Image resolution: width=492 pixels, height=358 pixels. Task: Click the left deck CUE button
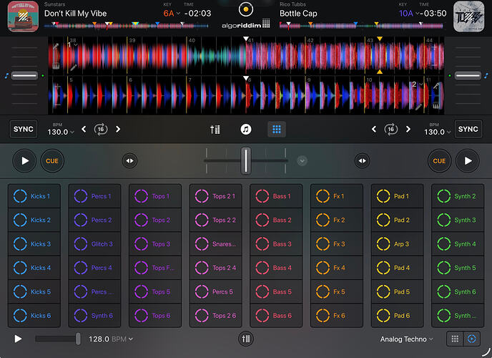52,161
